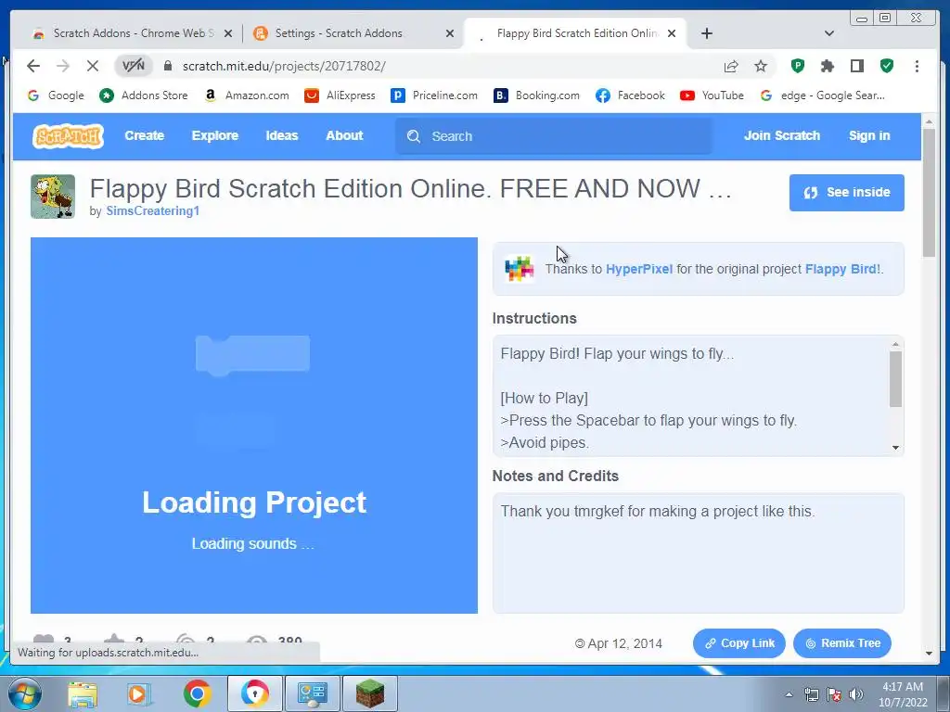
Task: Click the Instructions box scroll up arrow
Action: click(895, 344)
